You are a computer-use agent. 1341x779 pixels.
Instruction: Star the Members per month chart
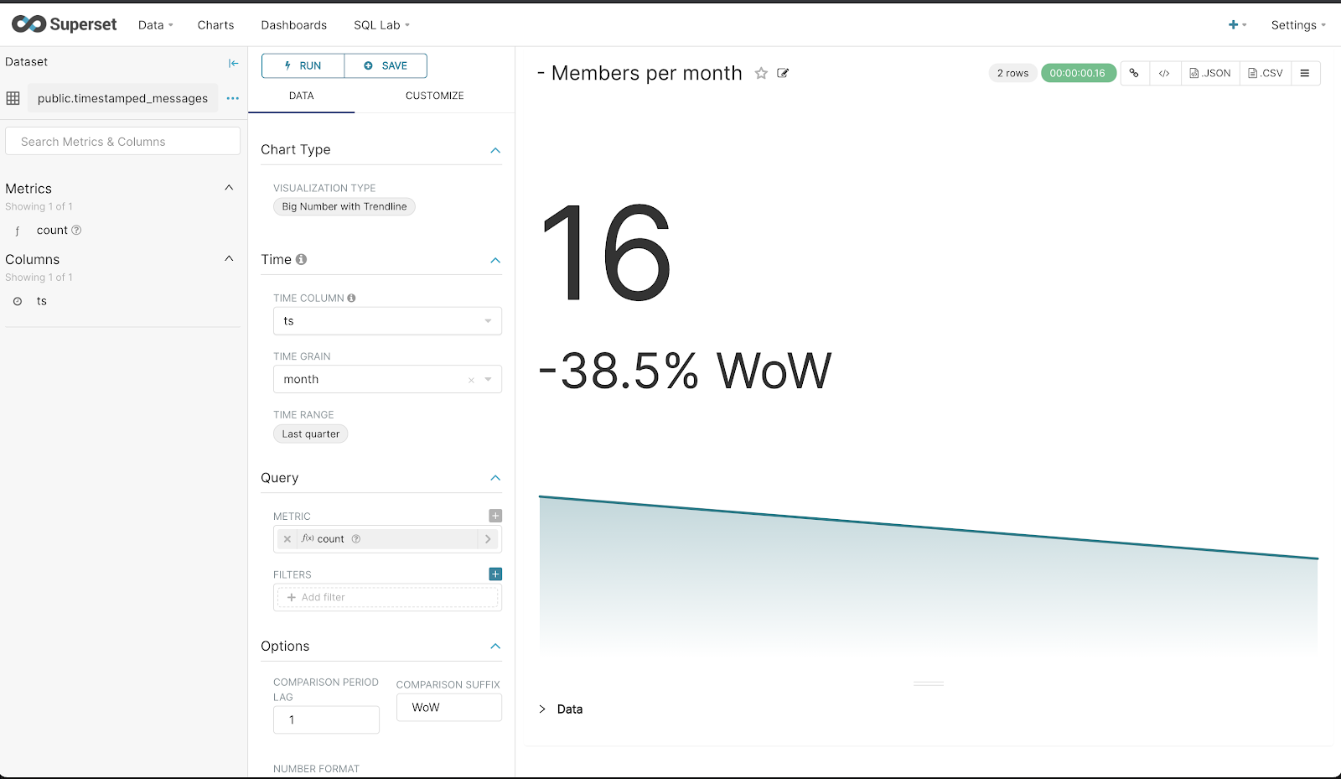pyautogui.click(x=761, y=74)
